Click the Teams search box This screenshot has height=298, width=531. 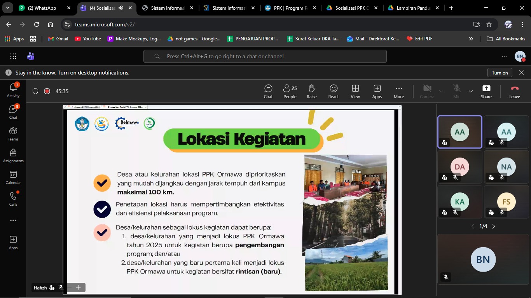265,56
